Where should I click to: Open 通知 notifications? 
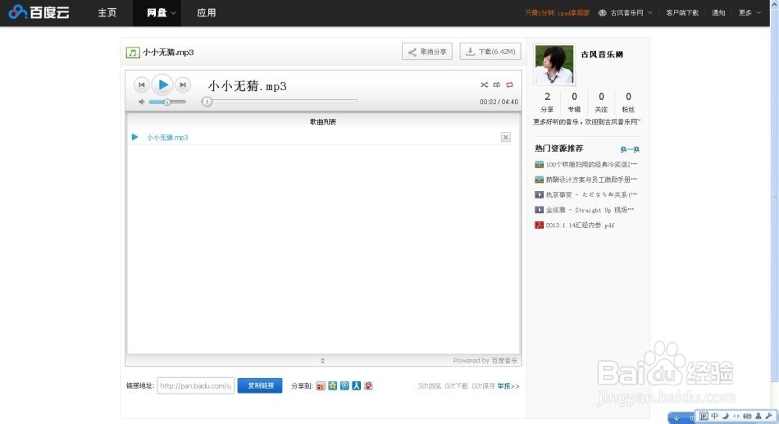click(718, 13)
